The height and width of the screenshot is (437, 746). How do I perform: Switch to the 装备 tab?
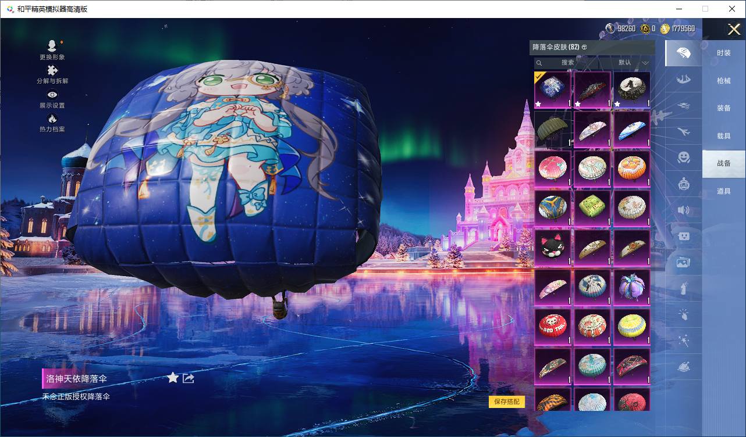[x=724, y=108]
